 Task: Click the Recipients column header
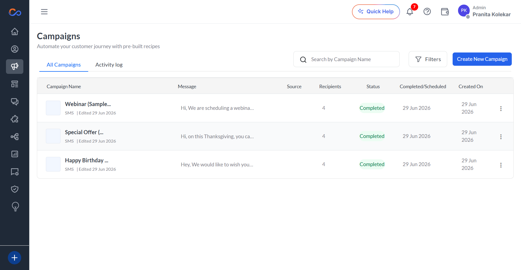(x=330, y=87)
